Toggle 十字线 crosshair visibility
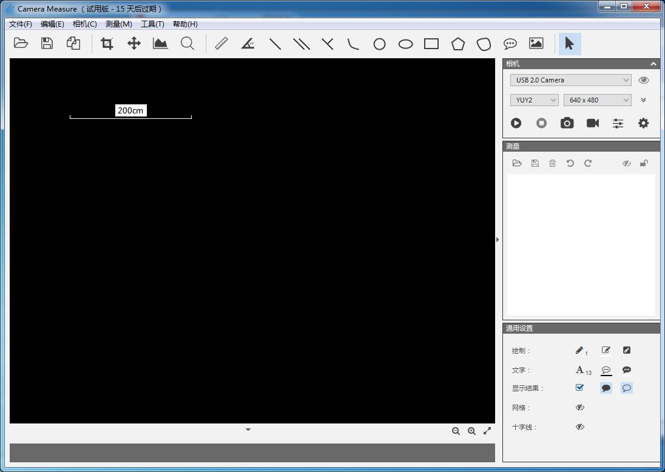The image size is (665, 472). [580, 427]
